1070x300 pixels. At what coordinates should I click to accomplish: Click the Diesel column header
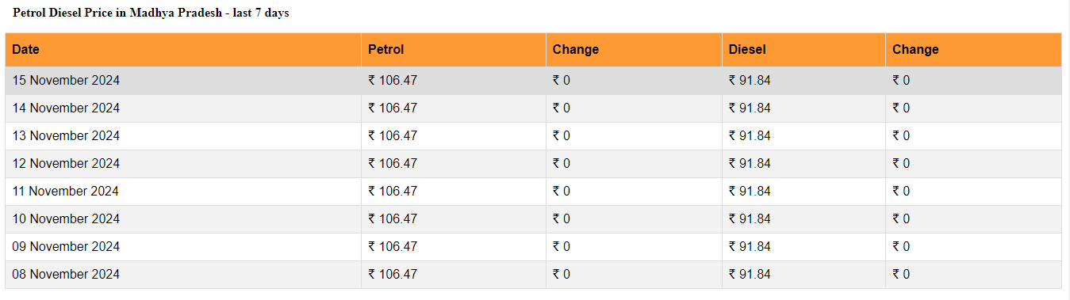[803, 49]
